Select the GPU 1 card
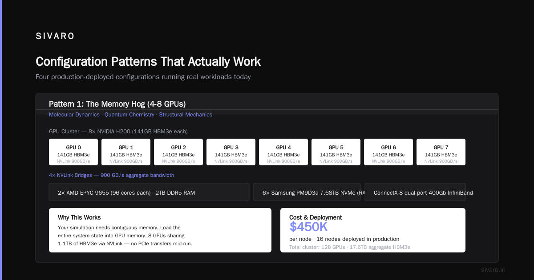 click(x=126, y=152)
